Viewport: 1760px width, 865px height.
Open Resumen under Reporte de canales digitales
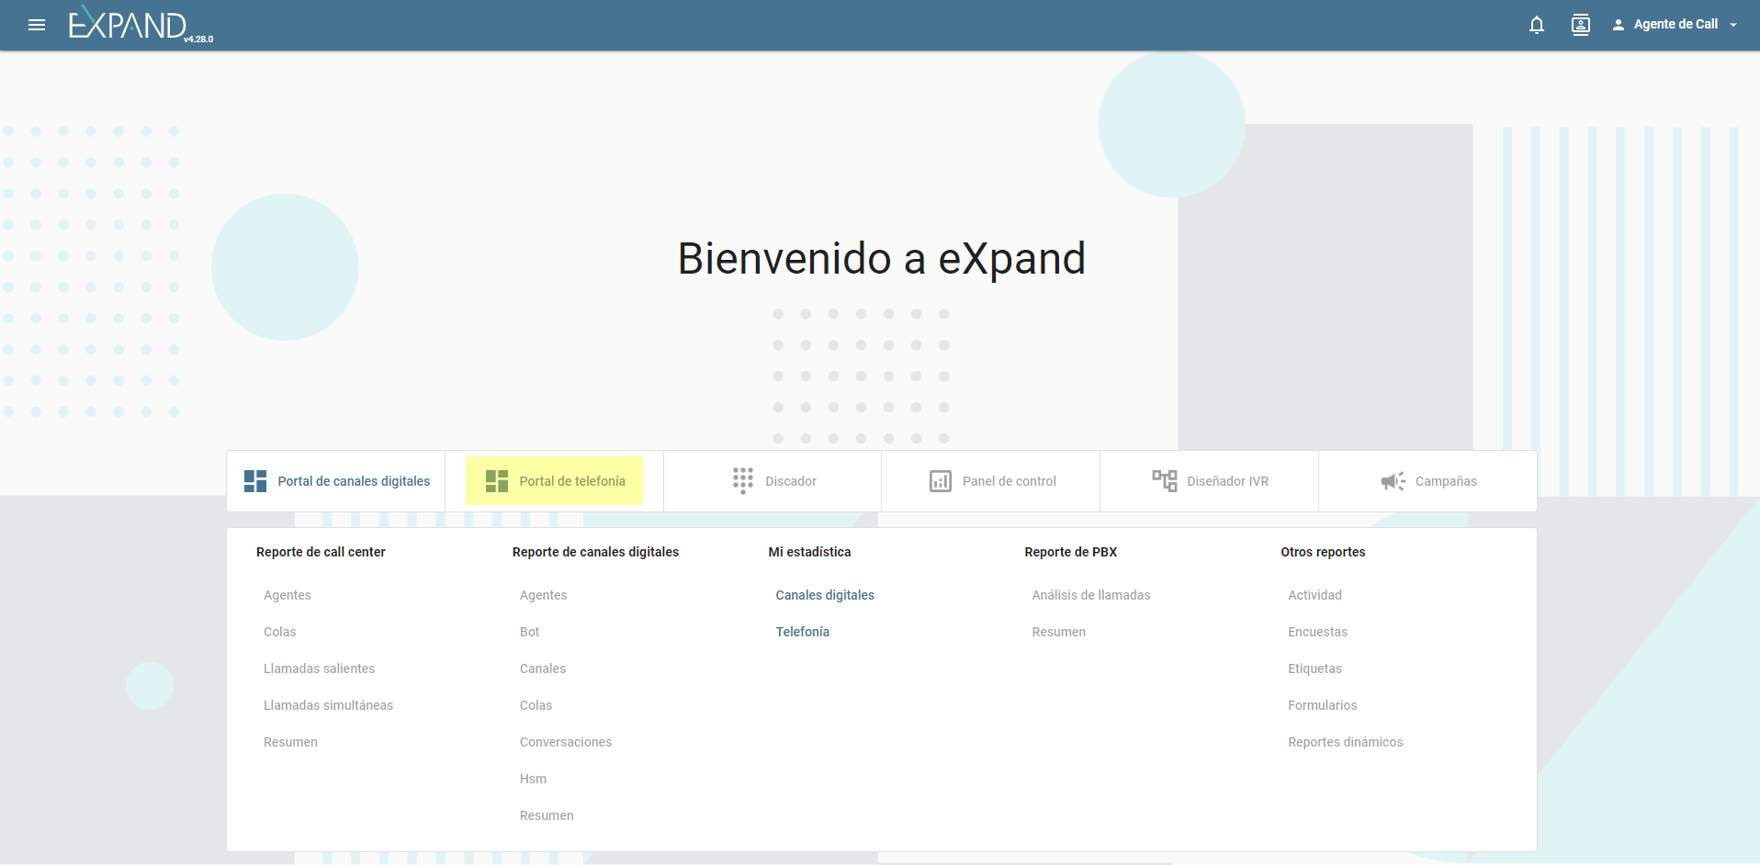click(x=547, y=815)
